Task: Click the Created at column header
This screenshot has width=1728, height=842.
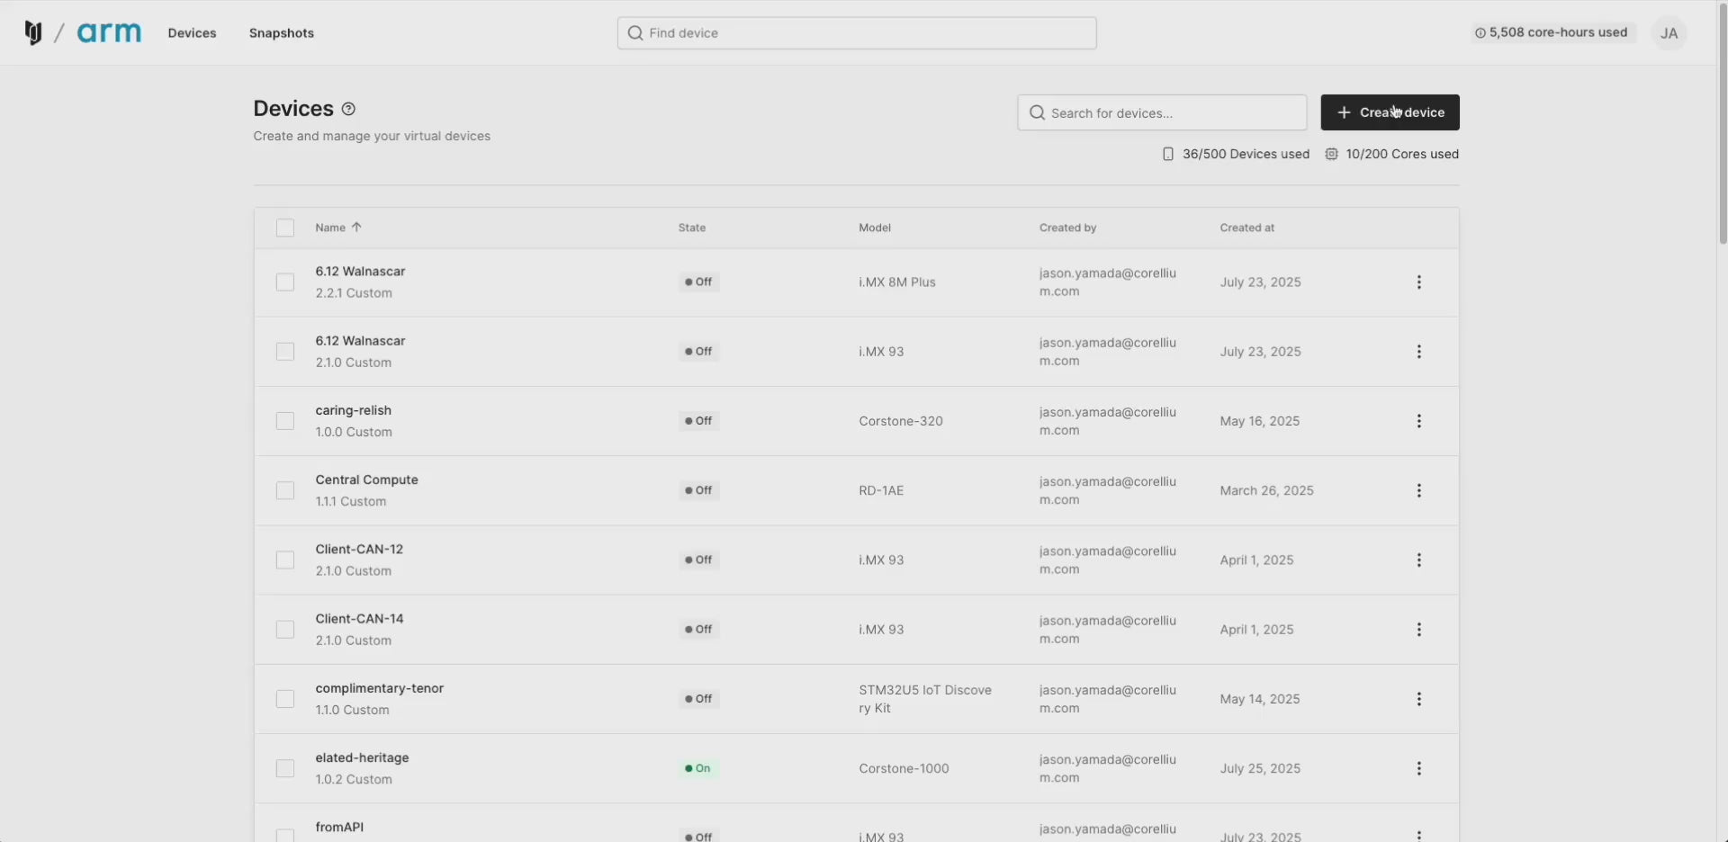Action: coord(1246,228)
